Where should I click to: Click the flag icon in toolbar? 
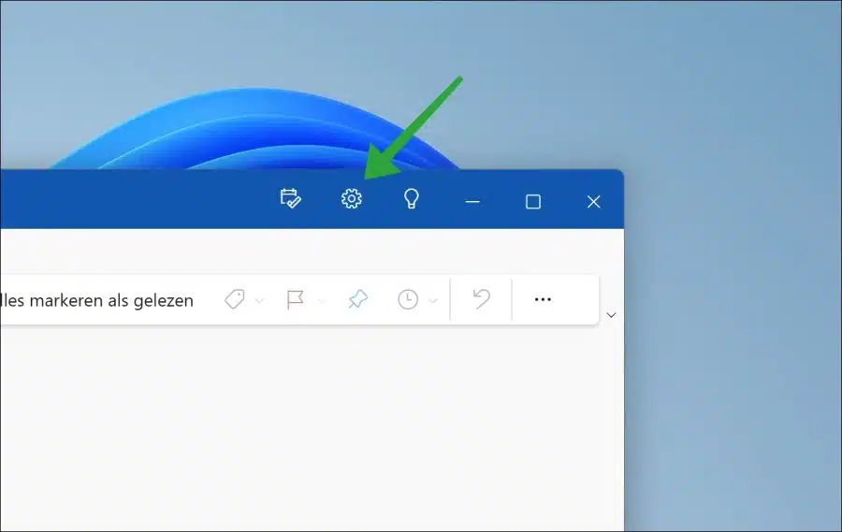(296, 299)
